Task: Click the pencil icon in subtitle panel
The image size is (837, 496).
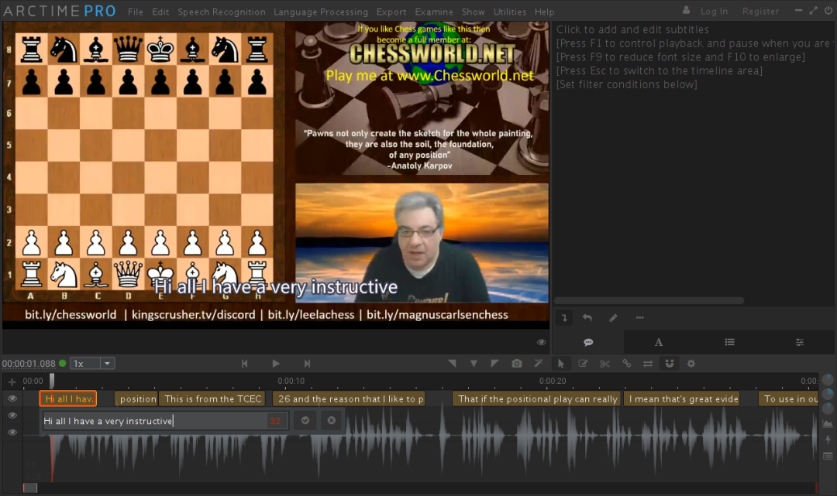Action: point(613,318)
